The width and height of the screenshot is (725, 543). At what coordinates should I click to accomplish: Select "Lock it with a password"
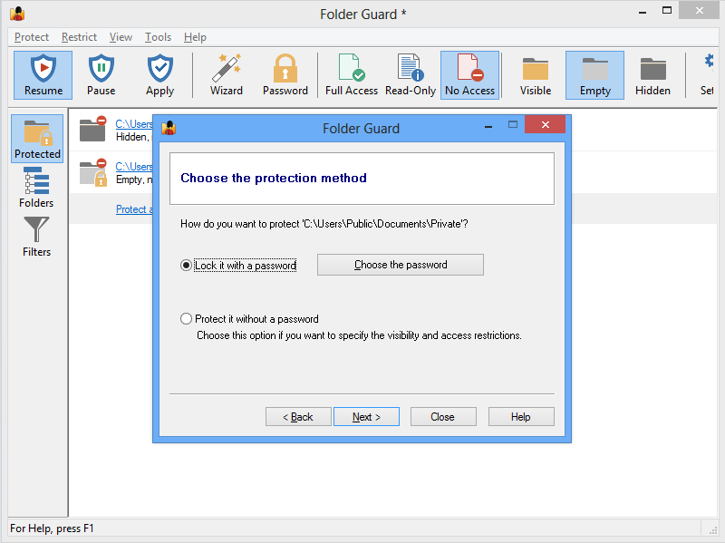click(x=186, y=265)
